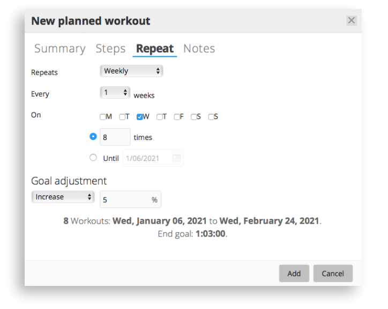Switch to the Steps tab
This screenshot has height=309, width=388.
coord(110,48)
